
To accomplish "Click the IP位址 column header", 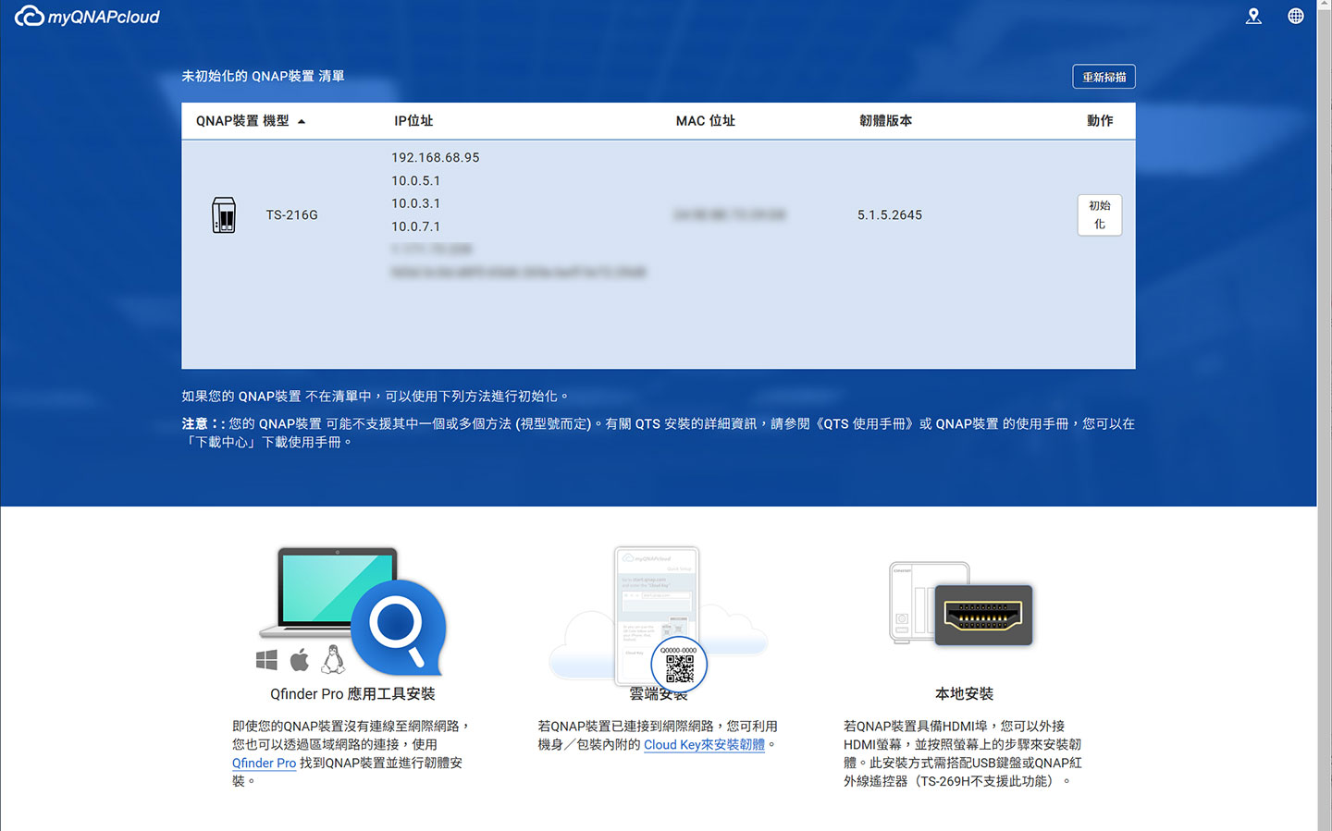I will tap(413, 121).
